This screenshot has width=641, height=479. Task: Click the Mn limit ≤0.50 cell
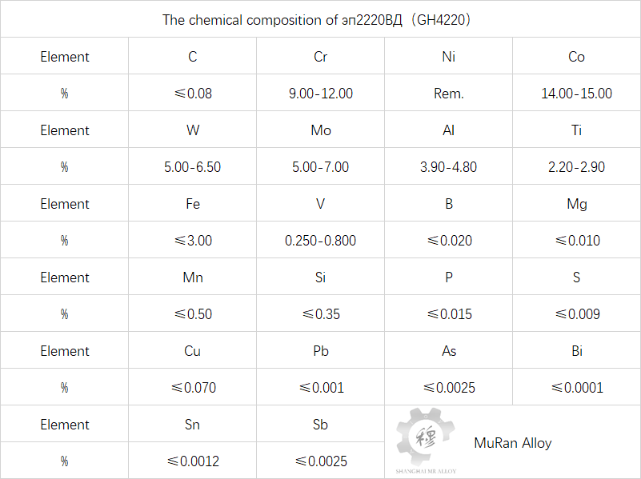[x=192, y=314]
